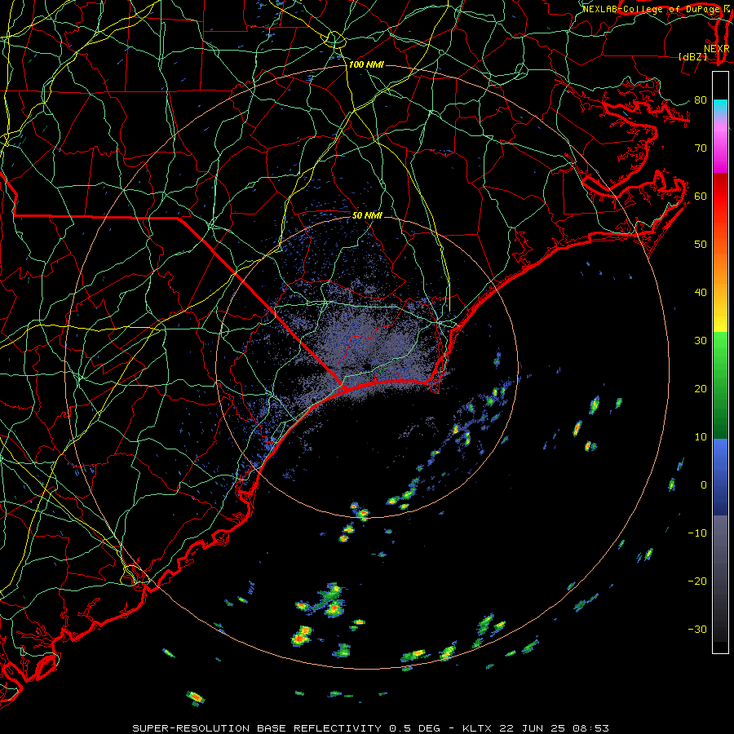Click the blue segment of the color bar
This screenshot has width=734, height=734.
click(720, 477)
